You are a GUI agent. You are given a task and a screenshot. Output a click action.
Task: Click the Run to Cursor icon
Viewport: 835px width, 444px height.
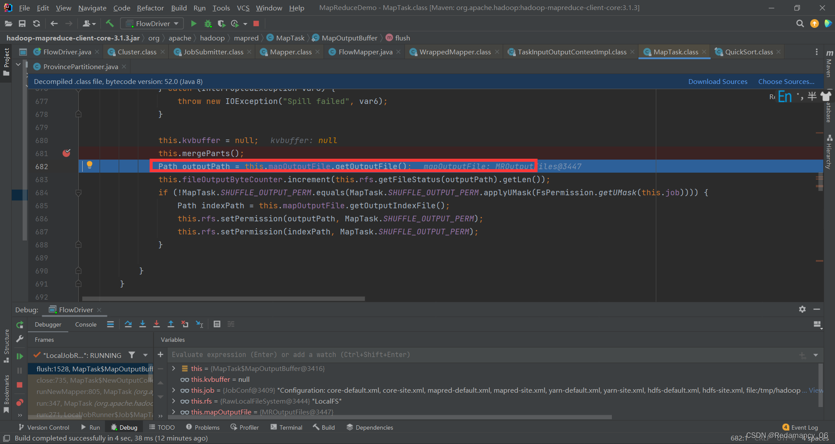(200, 324)
